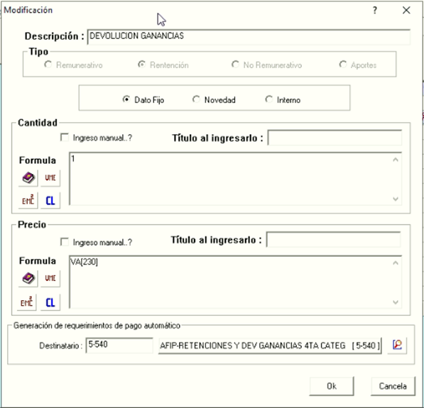424x408 pixels.
Task: Select the Dato Fijo radio option
Action: [x=126, y=99]
